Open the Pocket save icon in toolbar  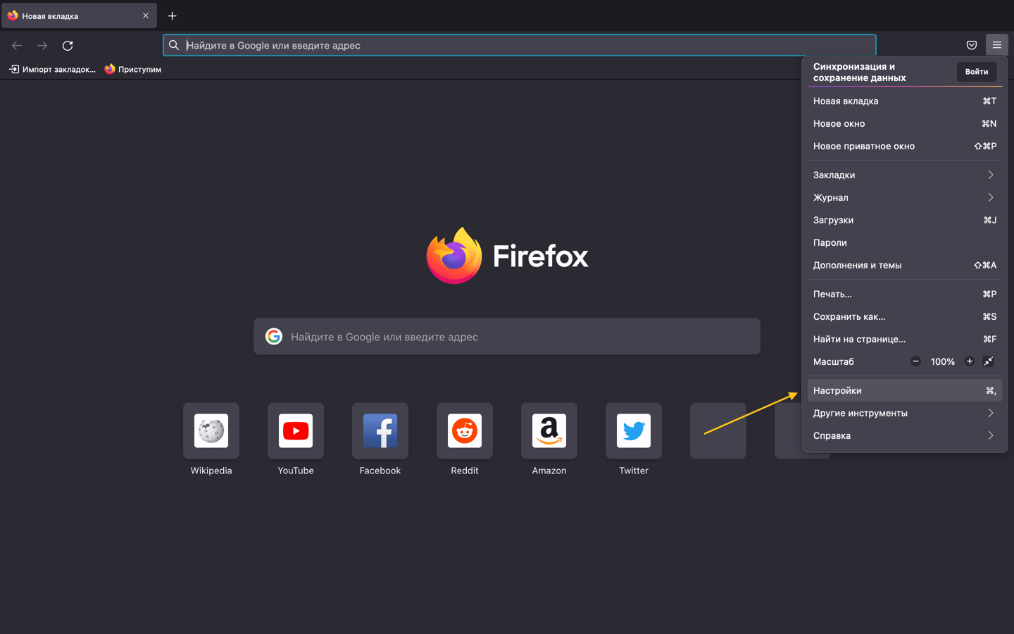tap(971, 45)
